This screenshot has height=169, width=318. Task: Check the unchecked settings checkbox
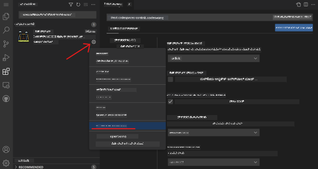coord(171,79)
